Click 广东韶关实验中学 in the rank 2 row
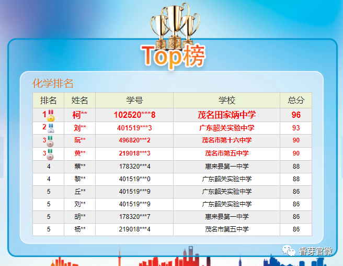 click(x=227, y=128)
